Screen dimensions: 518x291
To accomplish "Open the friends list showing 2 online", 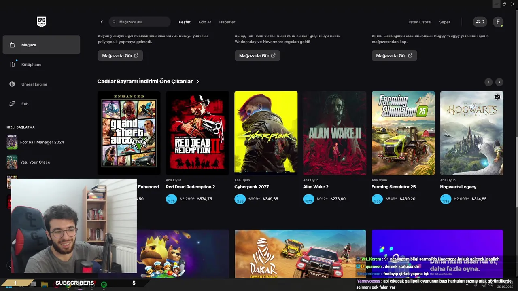I will click(480, 22).
